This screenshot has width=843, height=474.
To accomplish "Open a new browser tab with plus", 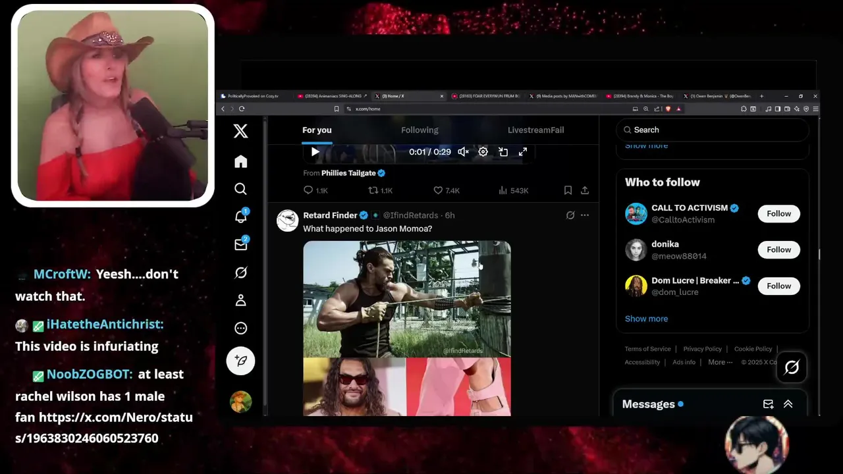I will (761, 96).
